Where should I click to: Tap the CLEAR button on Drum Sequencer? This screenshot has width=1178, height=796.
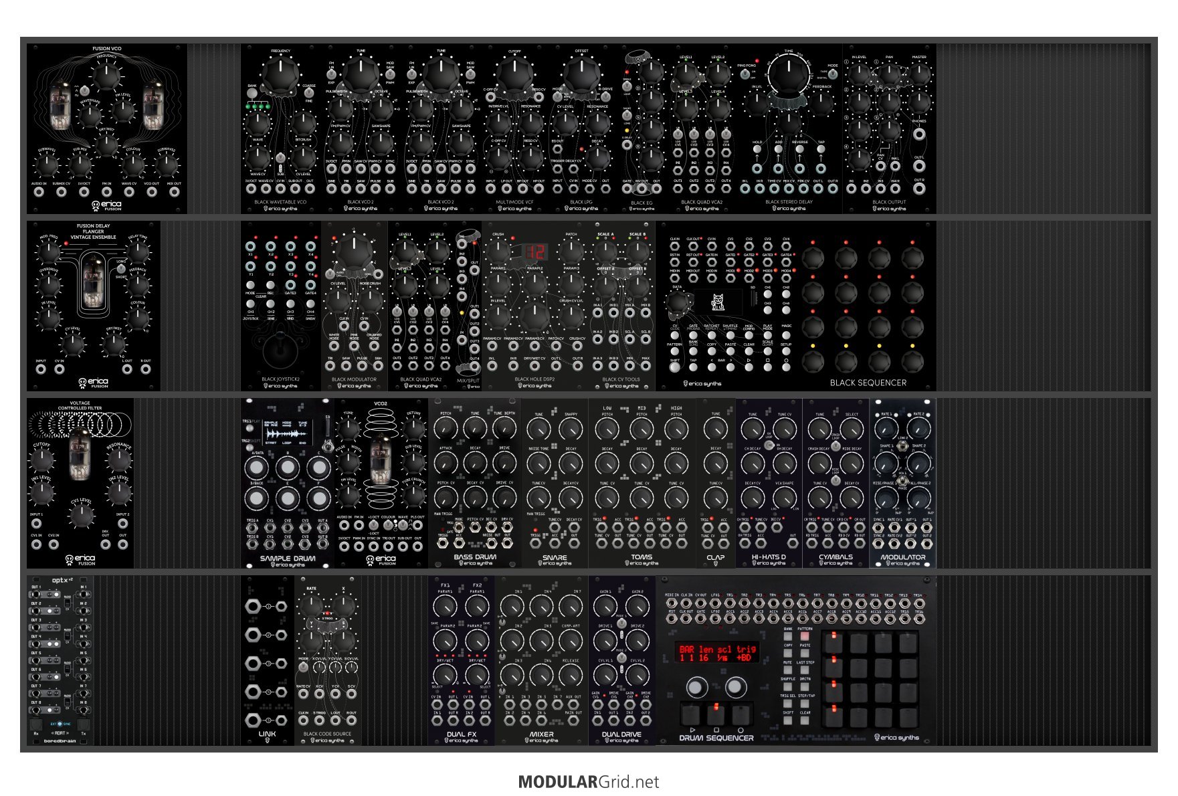coord(805,720)
